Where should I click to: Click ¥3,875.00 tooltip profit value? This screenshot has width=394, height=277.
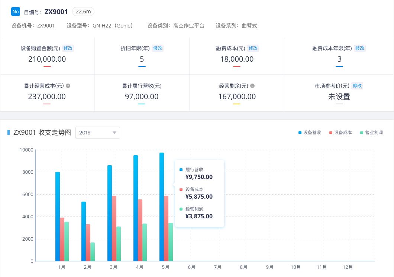(199, 216)
